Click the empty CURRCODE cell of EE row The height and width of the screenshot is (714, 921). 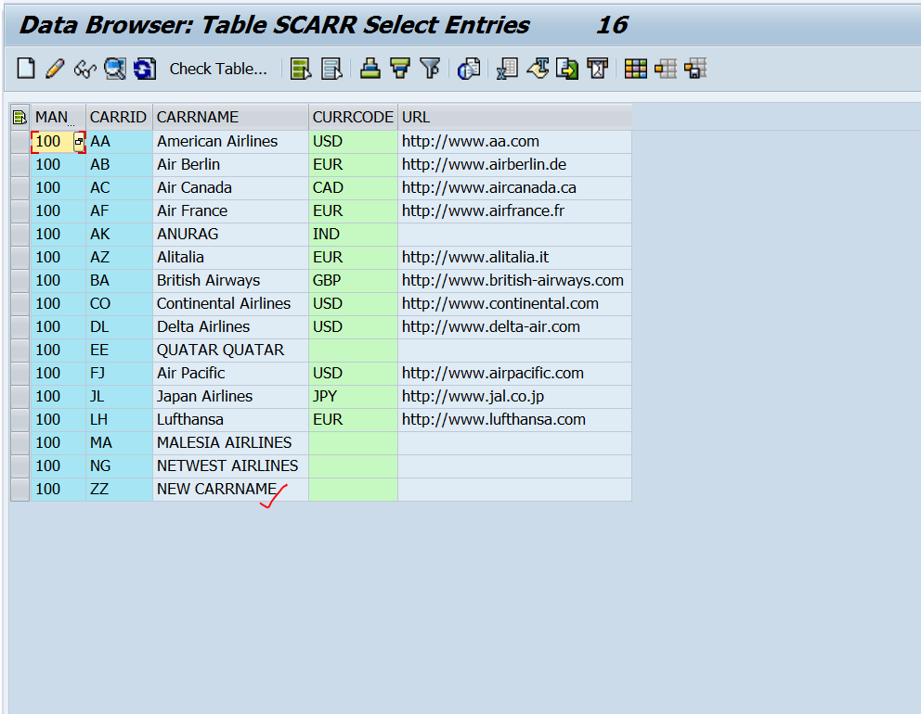[x=353, y=351]
